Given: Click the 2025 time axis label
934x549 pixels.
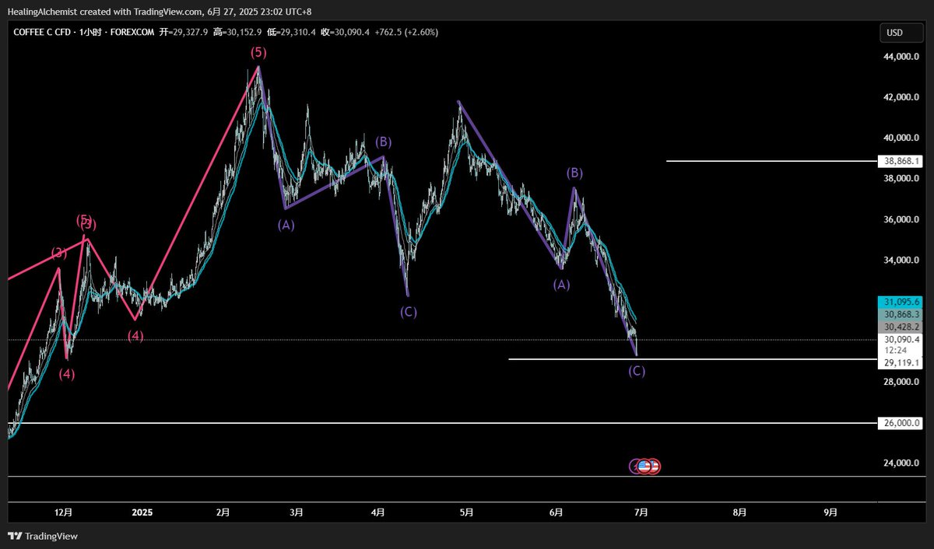Looking at the screenshot, I should 142,512.
